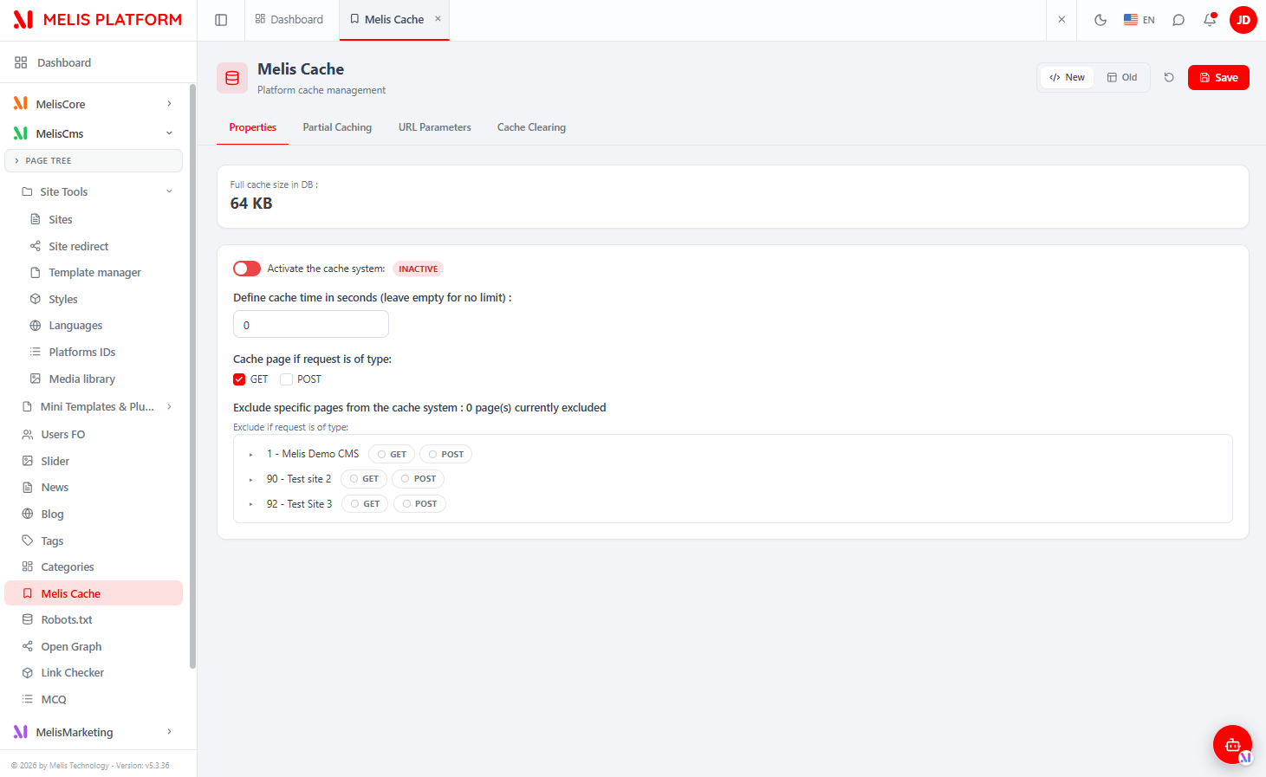1266x777 pixels.
Task: Switch to the Dashboard top tab
Action: pos(289,20)
